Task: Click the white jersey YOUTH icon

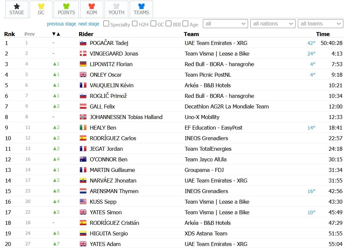Action: point(116,6)
